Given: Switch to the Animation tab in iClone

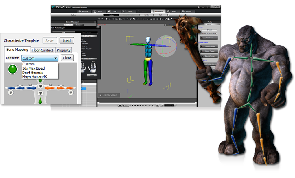Looking at the screenshot, I should [158, 12].
